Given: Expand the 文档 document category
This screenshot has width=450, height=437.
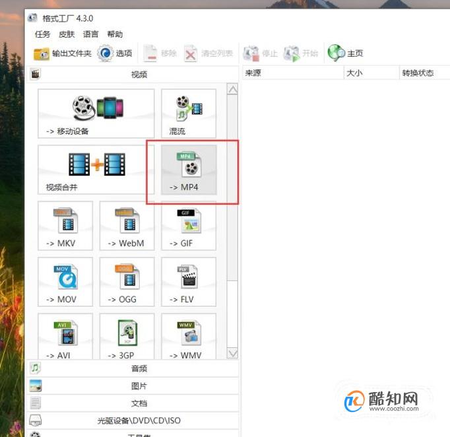Looking at the screenshot, I should pos(133,403).
